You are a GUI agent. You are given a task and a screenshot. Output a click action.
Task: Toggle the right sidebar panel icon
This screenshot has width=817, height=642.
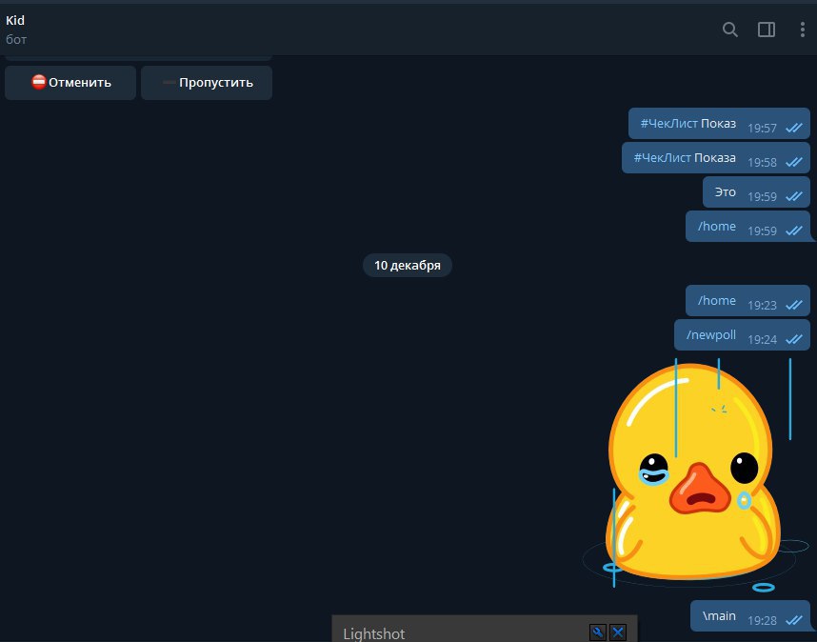[766, 30]
